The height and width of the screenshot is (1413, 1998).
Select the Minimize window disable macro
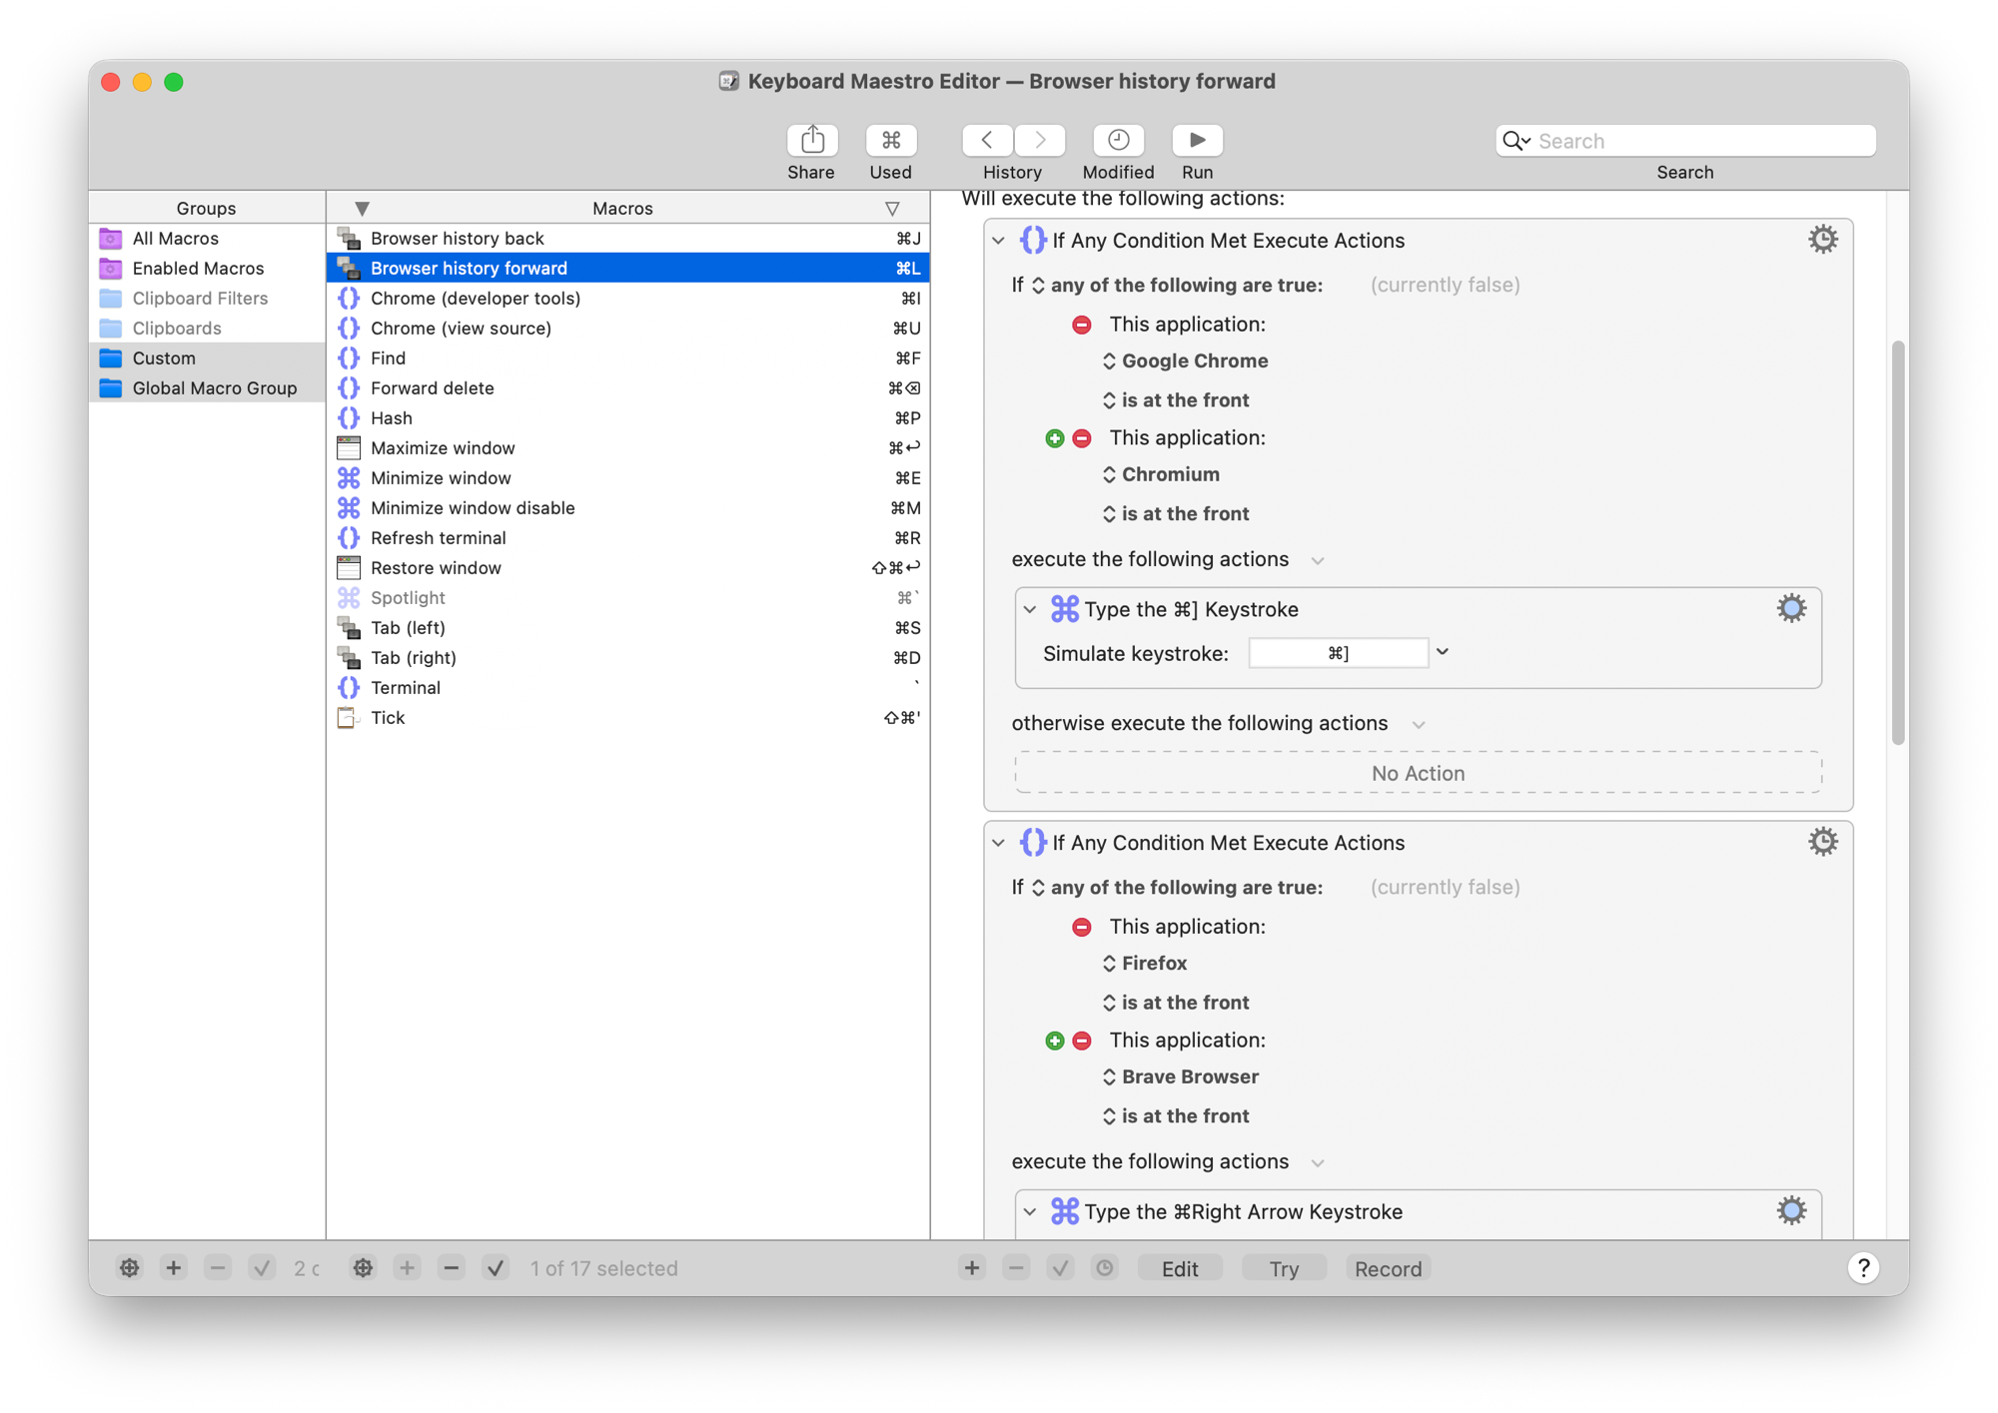click(x=628, y=508)
